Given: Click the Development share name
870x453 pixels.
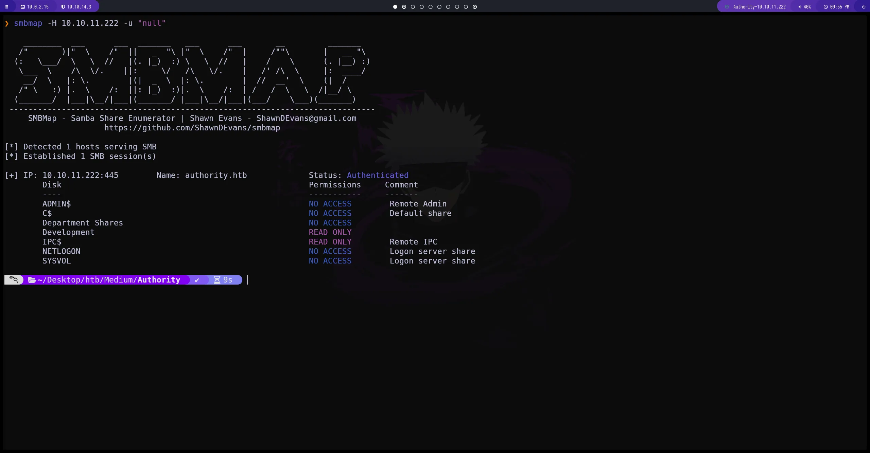Looking at the screenshot, I should pos(68,233).
